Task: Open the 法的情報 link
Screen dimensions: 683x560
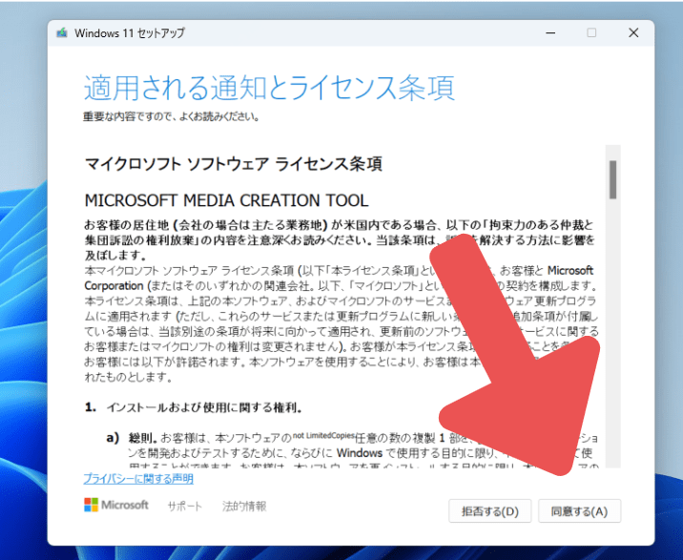Action: coord(244,506)
